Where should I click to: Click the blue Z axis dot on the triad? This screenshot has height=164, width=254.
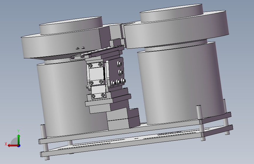19,146
